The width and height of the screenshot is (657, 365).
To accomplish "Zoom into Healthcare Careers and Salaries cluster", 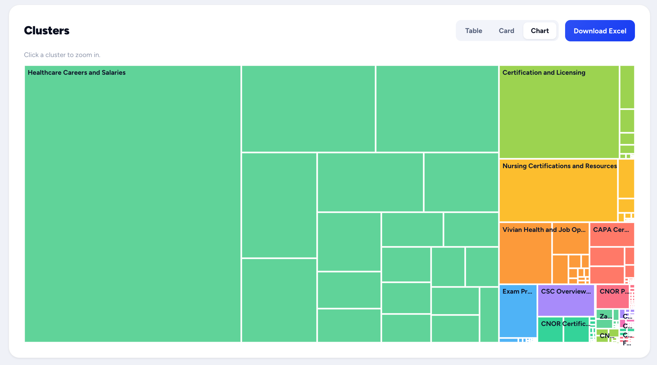I will point(133,204).
